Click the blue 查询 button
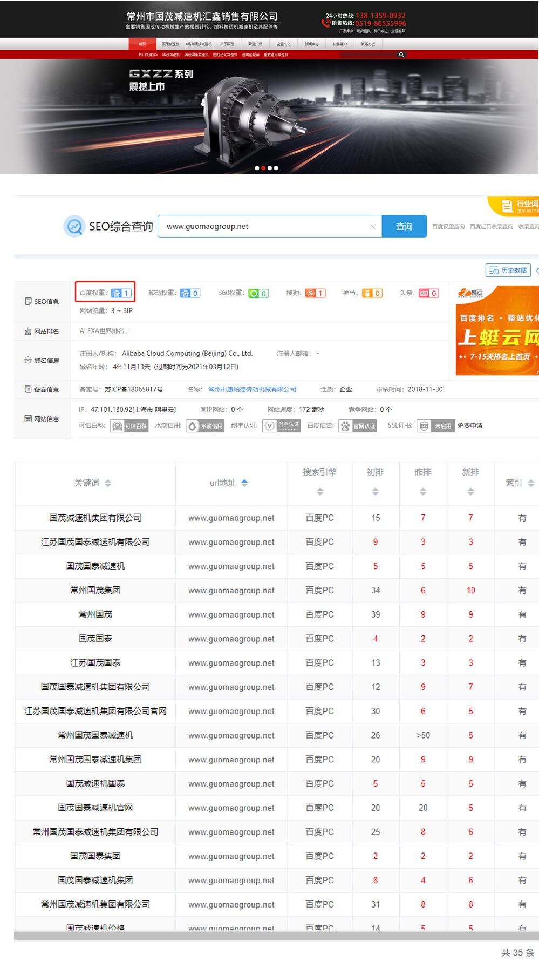Image resolution: width=539 pixels, height=975 pixels. coord(404,226)
